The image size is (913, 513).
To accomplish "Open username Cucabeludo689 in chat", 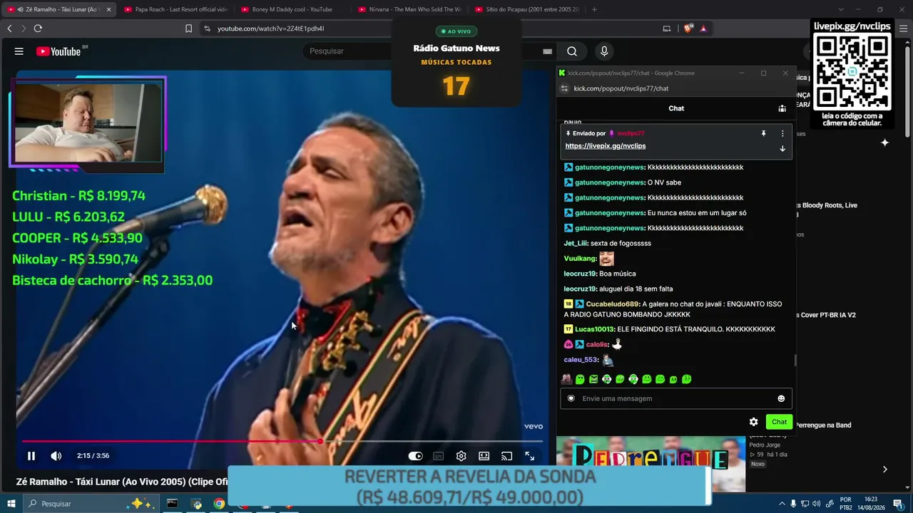I will (x=612, y=304).
